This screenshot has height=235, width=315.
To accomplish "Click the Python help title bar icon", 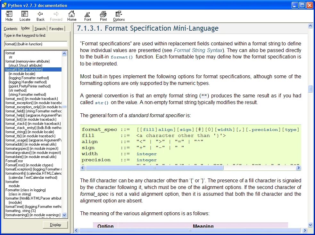I will 4,5.
